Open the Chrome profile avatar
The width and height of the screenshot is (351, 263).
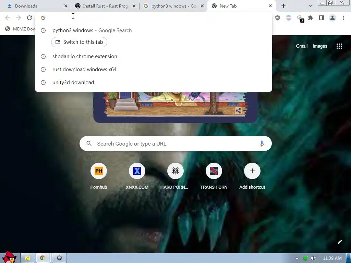pos(332,18)
